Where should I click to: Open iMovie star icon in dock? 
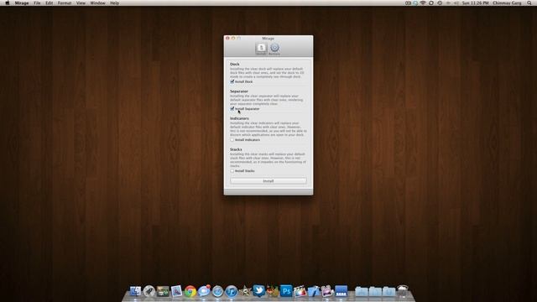point(245,291)
